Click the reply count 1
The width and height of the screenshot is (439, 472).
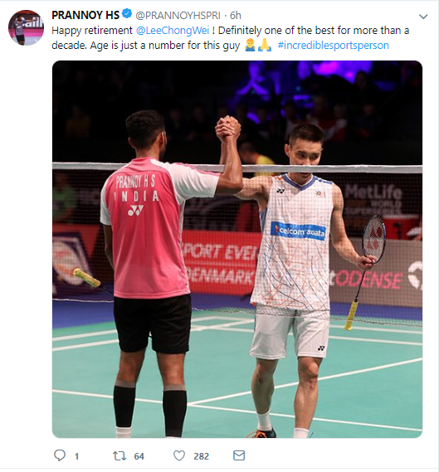click(77, 456)
